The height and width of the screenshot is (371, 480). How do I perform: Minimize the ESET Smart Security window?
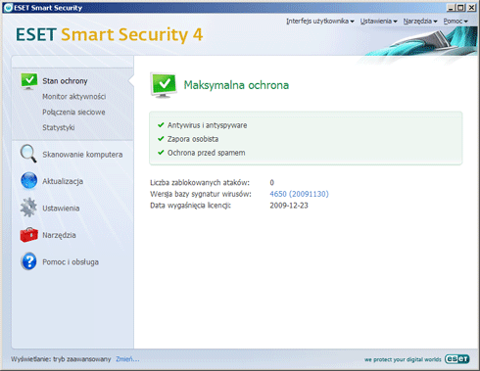tap(451, 7)
